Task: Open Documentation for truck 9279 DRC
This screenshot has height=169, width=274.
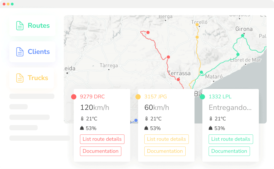Action: (100, 151)
